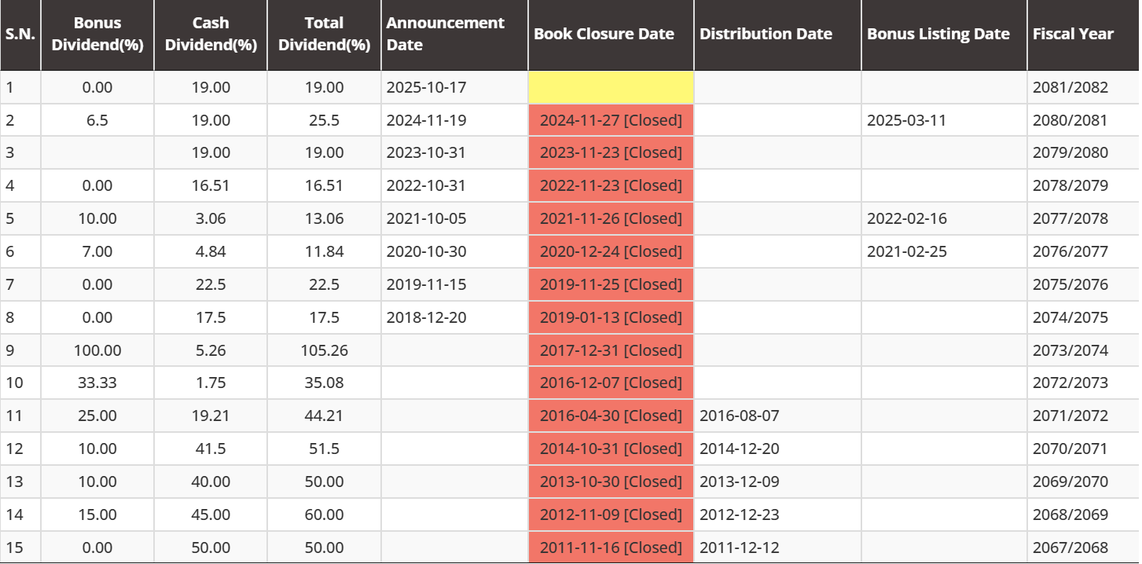Select distribution date 2016-08-07 cell
The image size is (1142, 564).
(739, 416)
